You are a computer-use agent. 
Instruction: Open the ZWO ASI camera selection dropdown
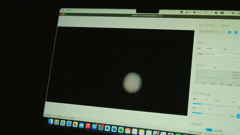tap(212, 31)
